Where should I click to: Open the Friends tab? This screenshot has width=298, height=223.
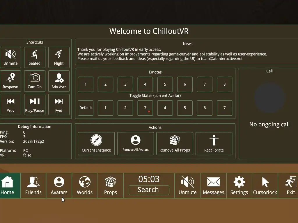point(33,186)
